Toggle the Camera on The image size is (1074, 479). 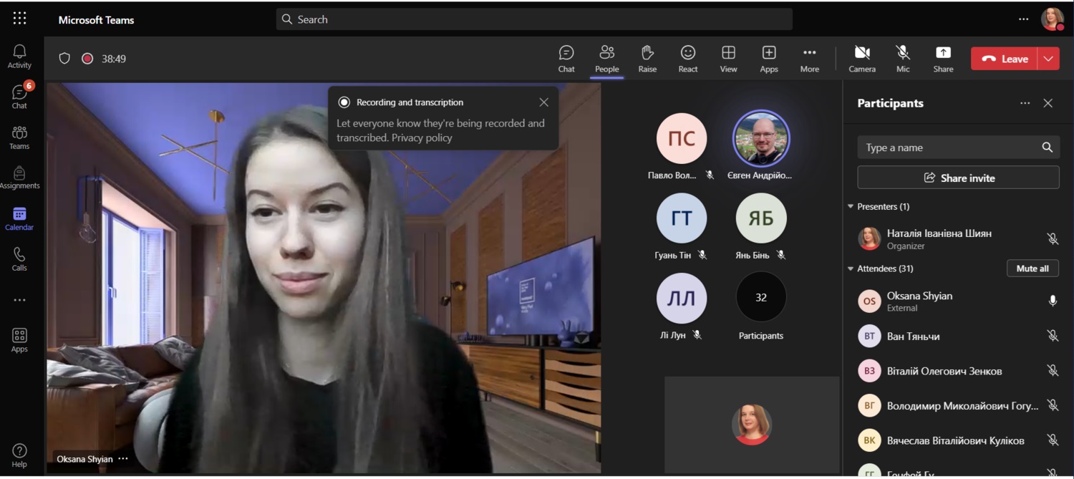point(862,58)
